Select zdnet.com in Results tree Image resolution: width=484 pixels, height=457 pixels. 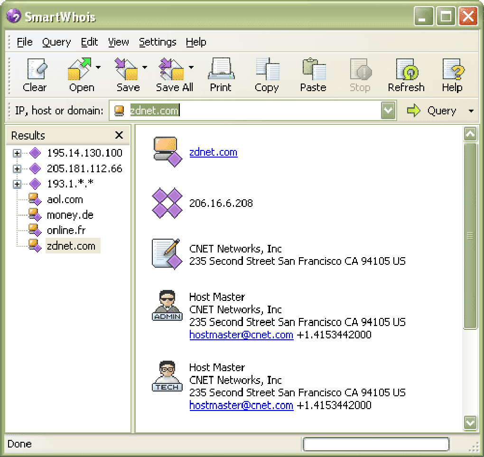coord(73,246)
